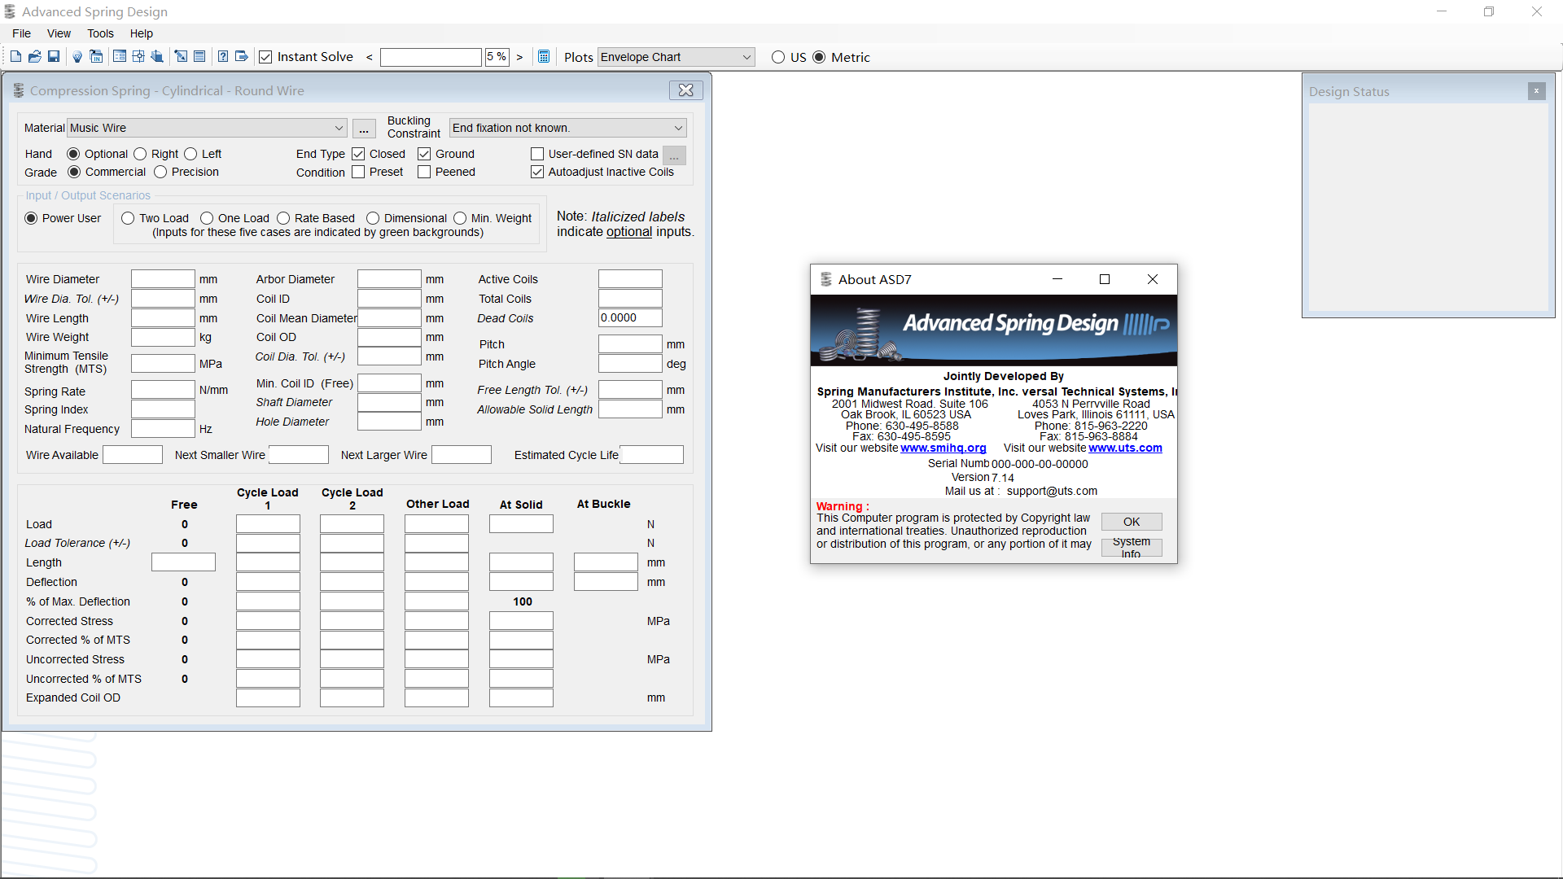
Task: Click the user-defined SN data '...' button
Action: tap(674, 155)
